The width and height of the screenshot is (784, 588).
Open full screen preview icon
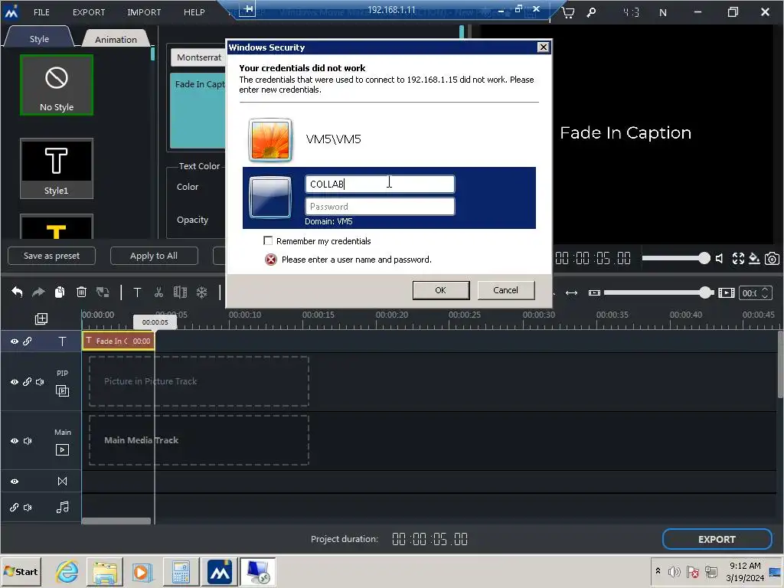point(739,259)
